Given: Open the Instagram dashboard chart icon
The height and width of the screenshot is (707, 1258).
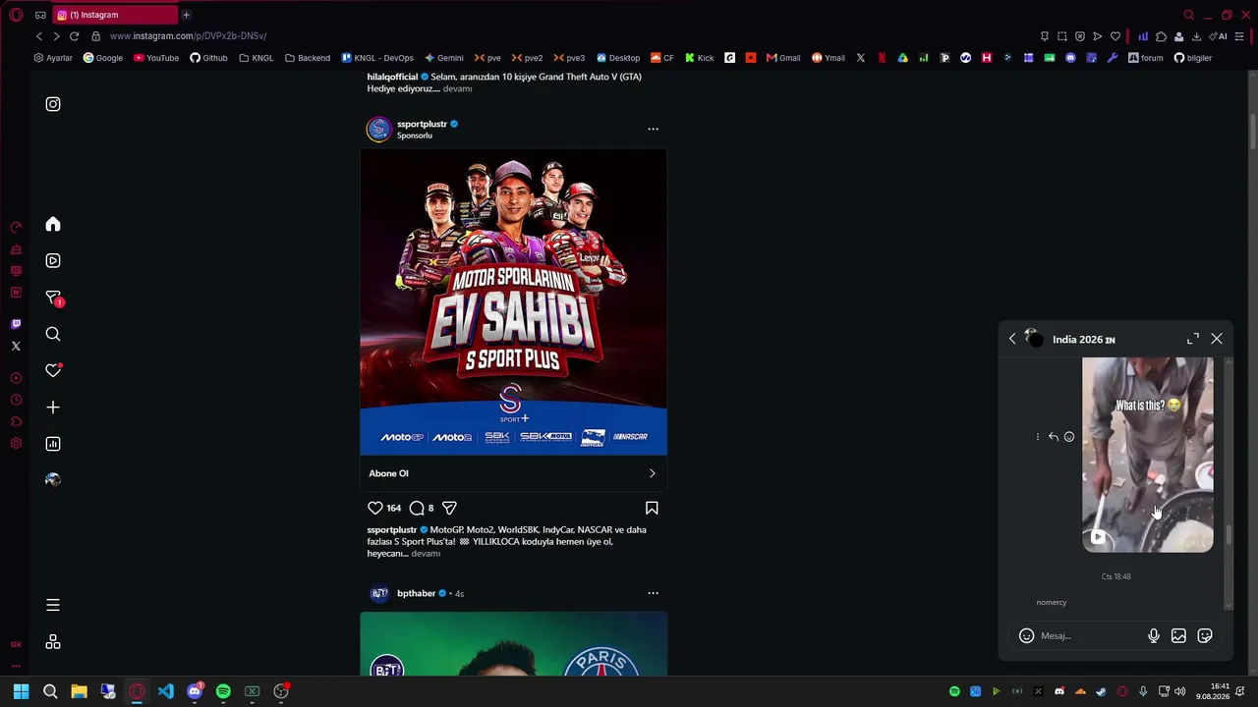Looking at the screenshot, I should pyautogui.click(x=53, y=444).
